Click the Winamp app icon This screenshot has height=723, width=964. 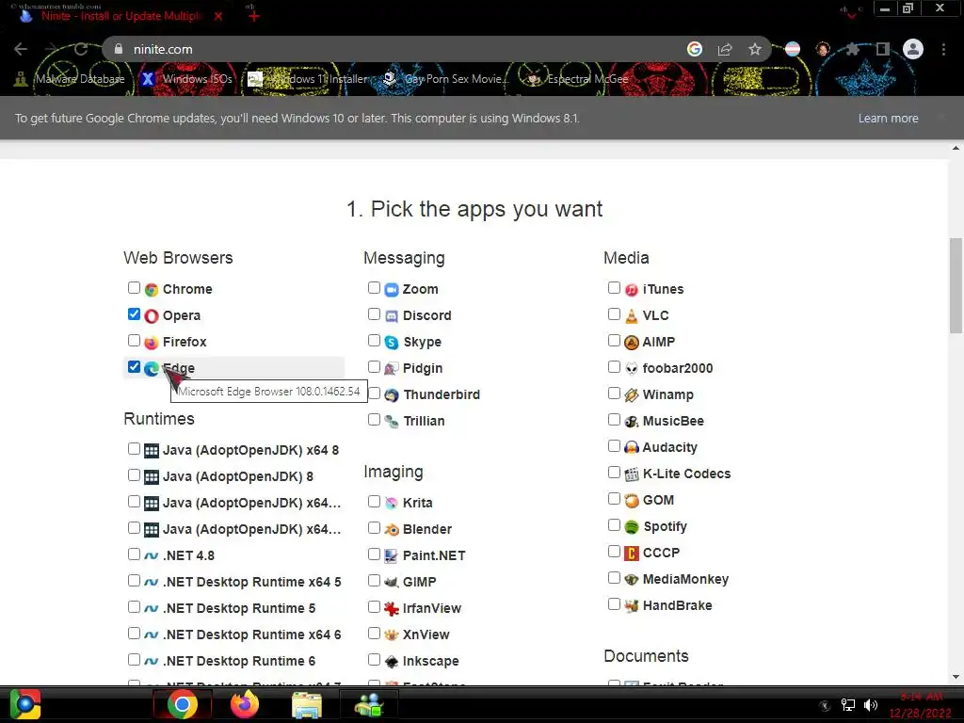[632, 394]
